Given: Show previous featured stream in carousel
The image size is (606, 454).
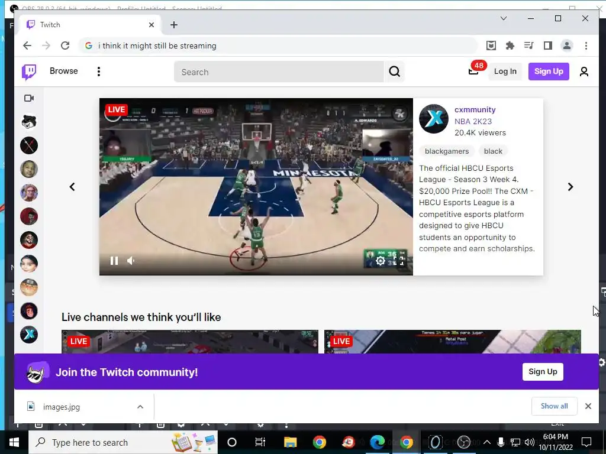Looking at the screenshot, I should coord(72,187).
